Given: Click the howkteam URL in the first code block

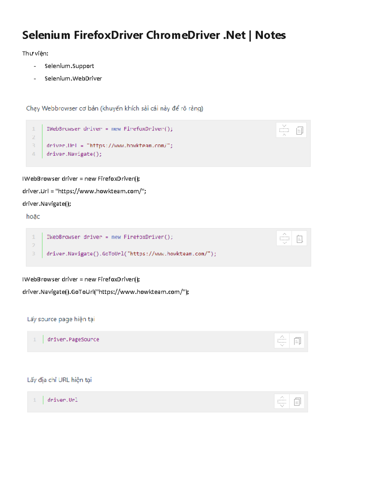Looking at the screenshot, I should click(x=130, y=146).
